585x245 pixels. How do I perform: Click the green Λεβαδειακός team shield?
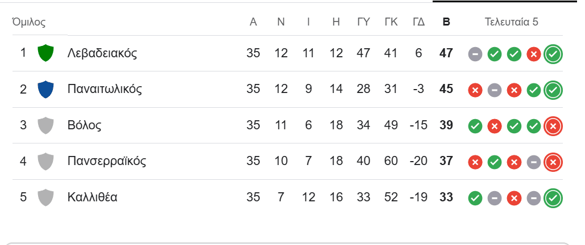(45, 53)
